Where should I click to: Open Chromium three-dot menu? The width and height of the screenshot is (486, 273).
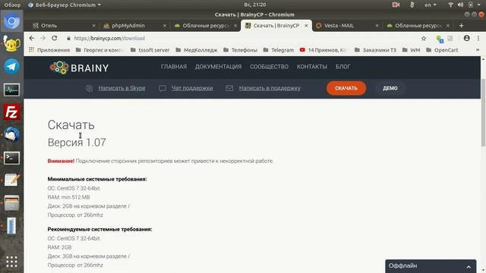(478, 38)
